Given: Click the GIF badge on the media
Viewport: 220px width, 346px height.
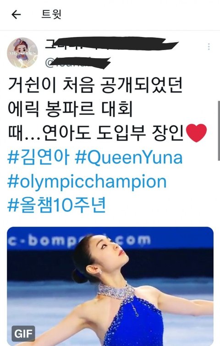Looking at the screenshot, I should click(23, 334).
